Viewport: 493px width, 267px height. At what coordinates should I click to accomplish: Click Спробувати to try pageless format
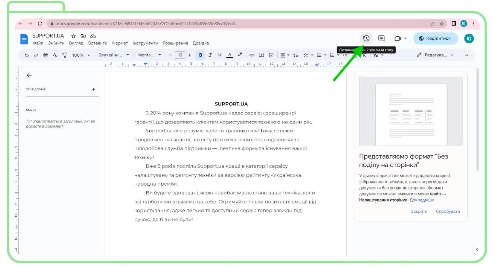[x=448, y=211]
